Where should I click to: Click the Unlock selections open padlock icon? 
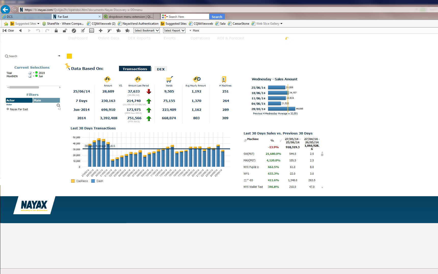point(65,31)
